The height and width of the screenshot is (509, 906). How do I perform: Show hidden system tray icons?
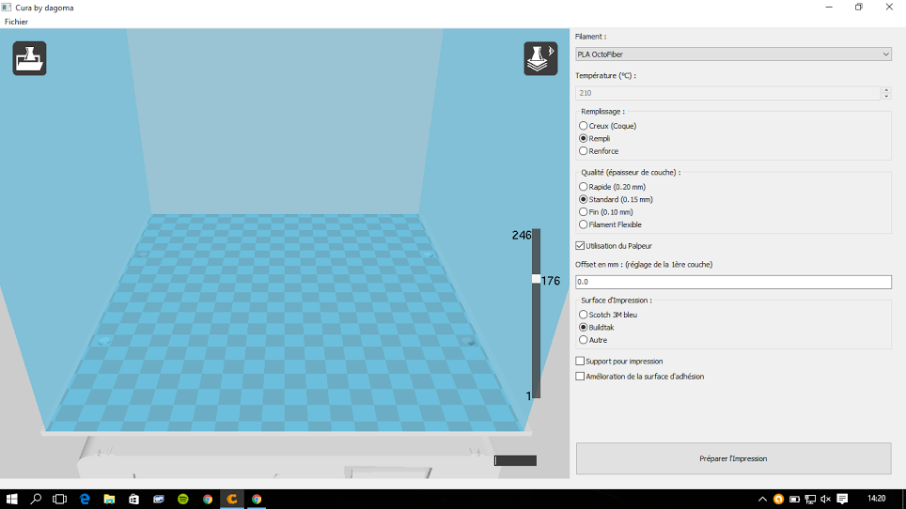pos(763,500)
